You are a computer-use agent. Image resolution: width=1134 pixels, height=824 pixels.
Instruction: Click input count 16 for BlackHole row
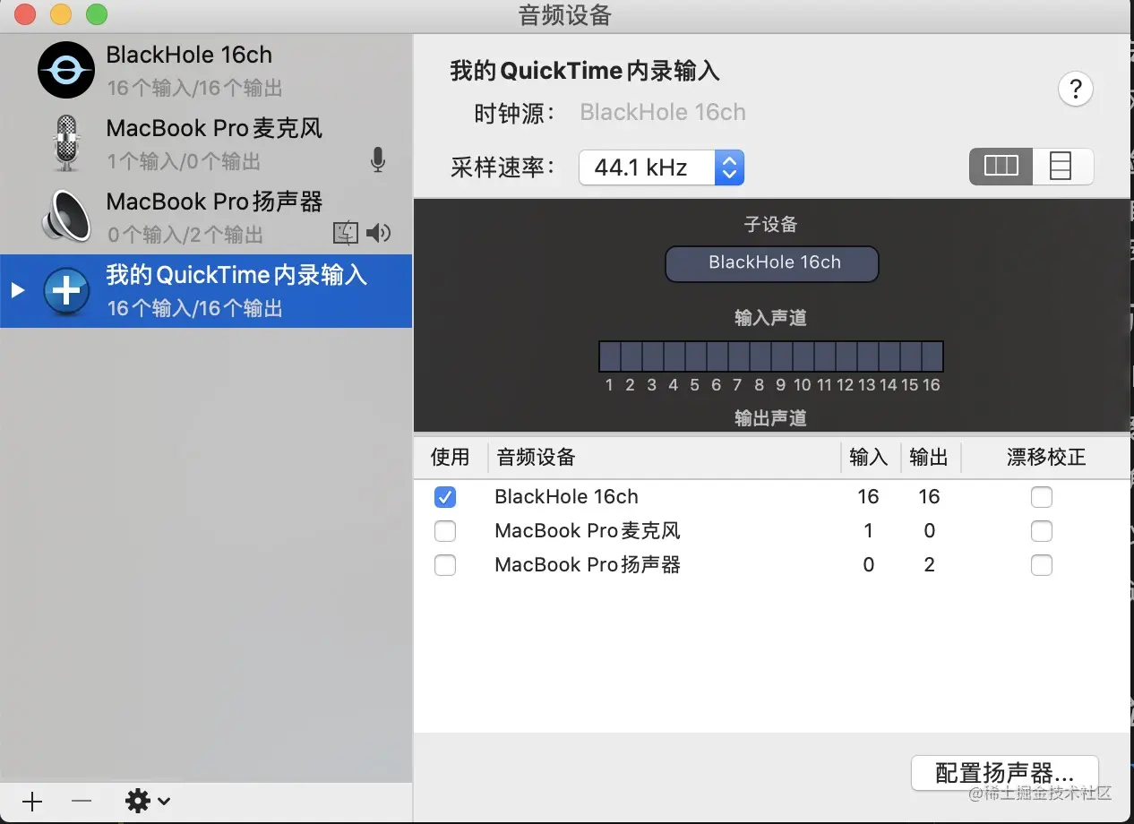coord(868,497)
